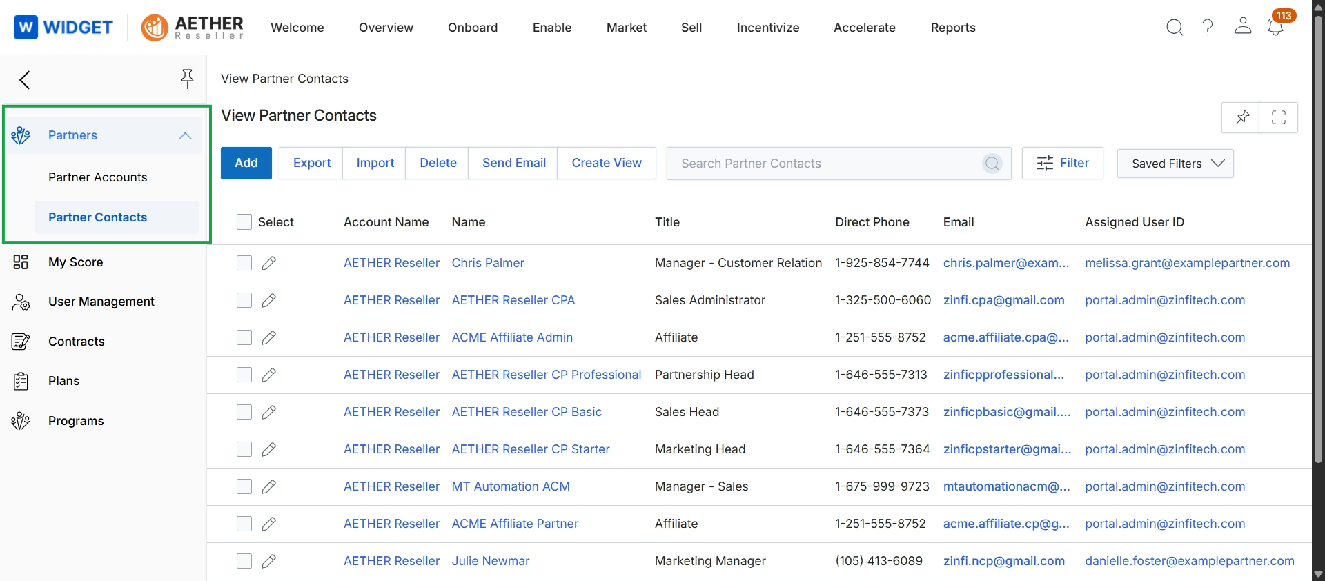Select Partner Accounts in sidebar
This screenshot has height=581, width=1325.
pos(98,177)
